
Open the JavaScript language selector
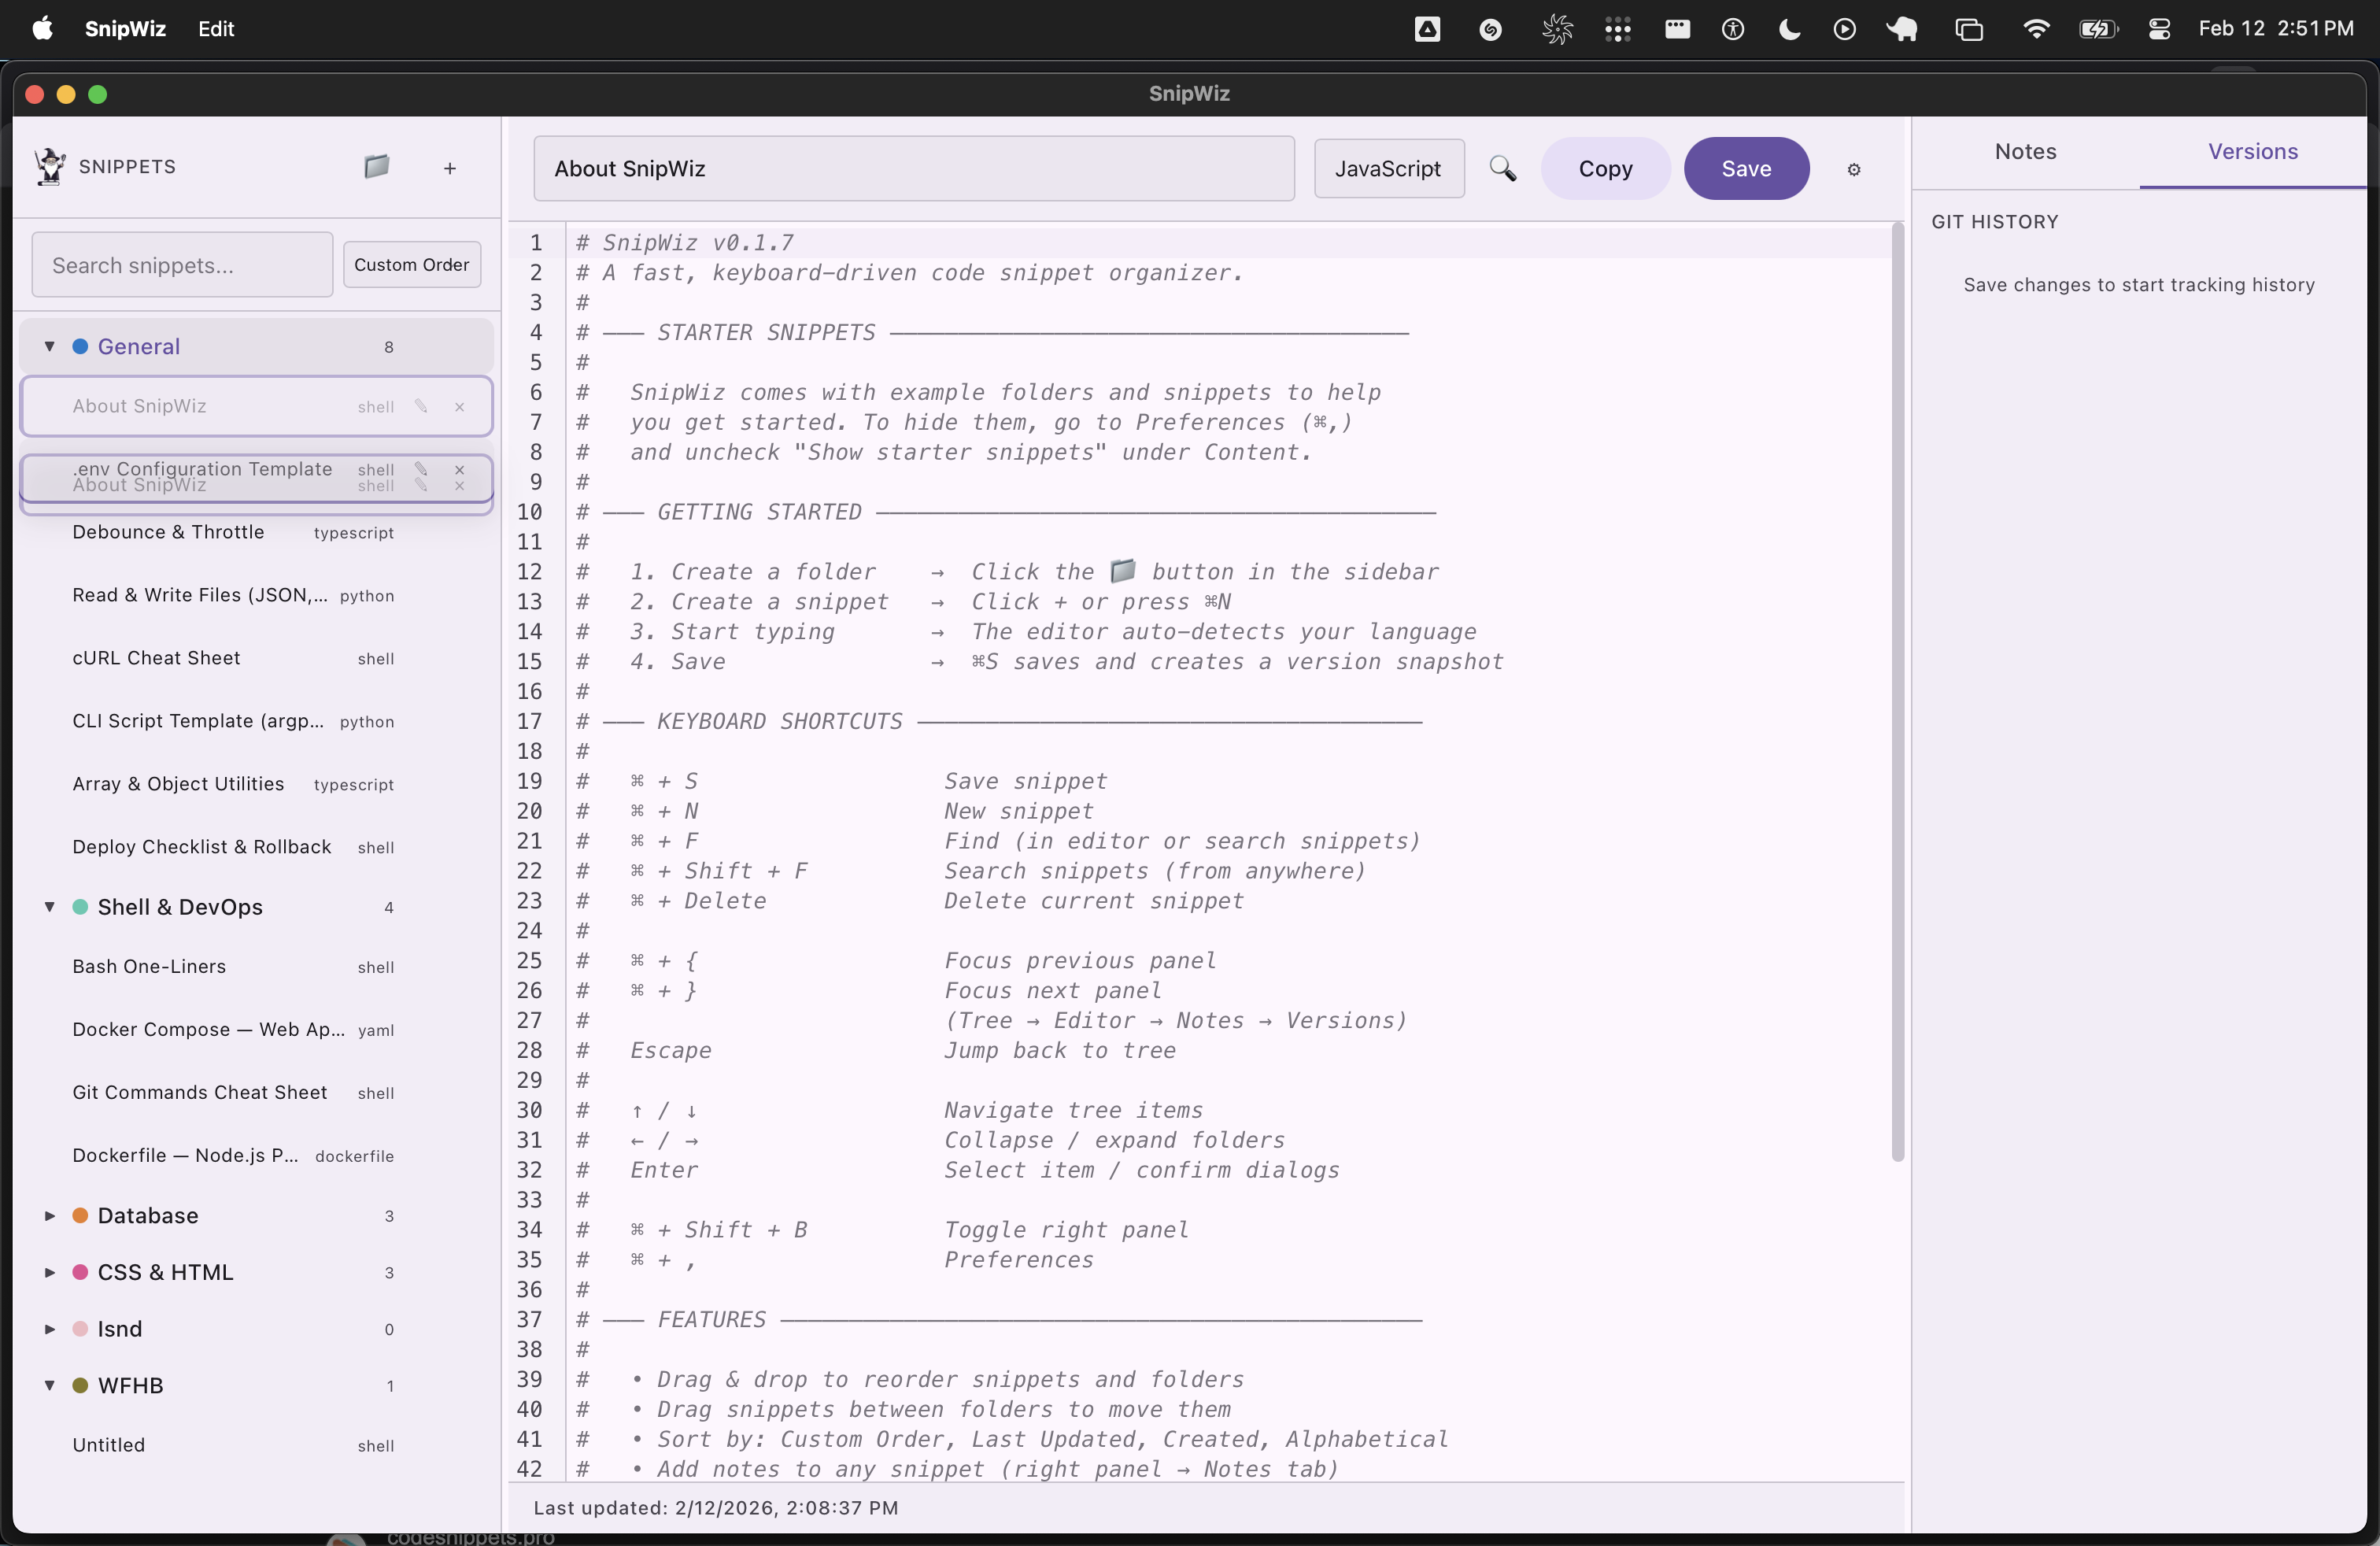pos(1389,168)
